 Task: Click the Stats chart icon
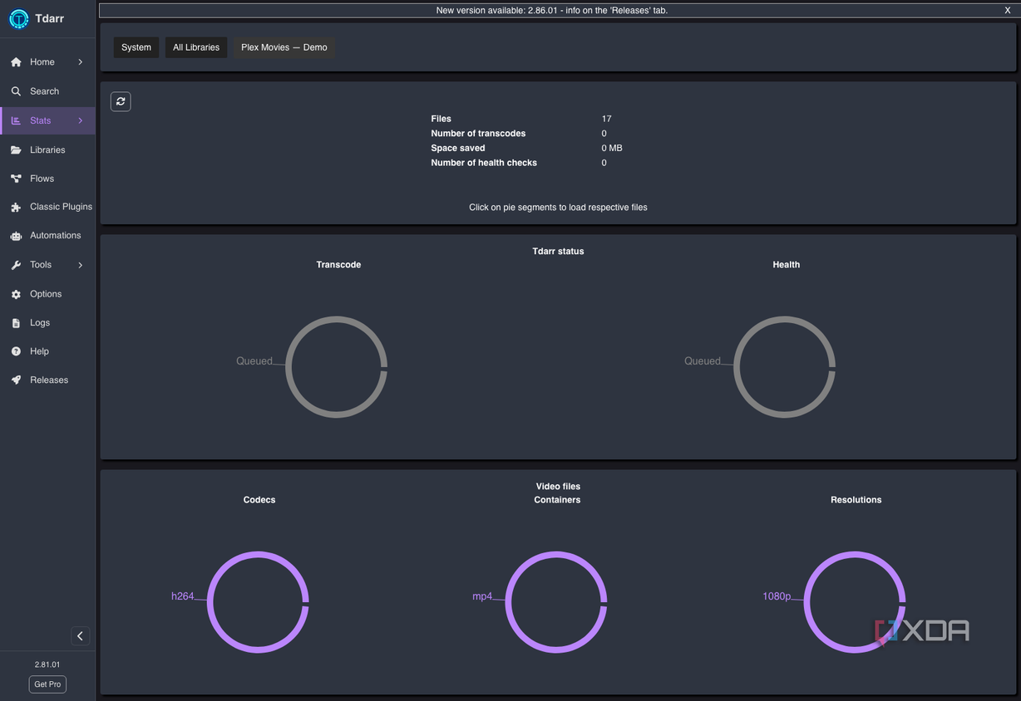(16, 120)
